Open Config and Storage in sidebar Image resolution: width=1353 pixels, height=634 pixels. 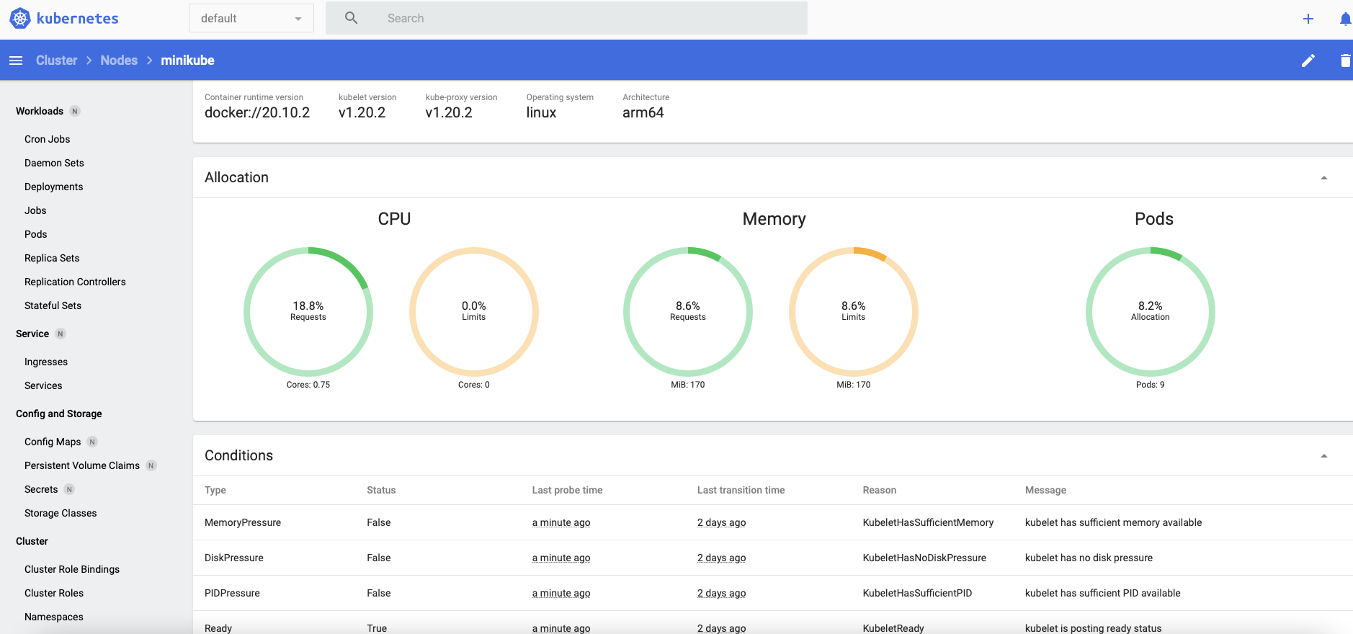(59, 414)
